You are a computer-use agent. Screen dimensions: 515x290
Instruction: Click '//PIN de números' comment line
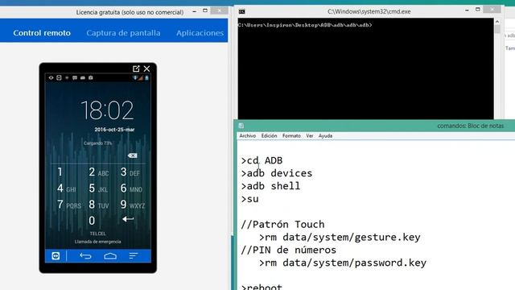[x=289, y=250]
